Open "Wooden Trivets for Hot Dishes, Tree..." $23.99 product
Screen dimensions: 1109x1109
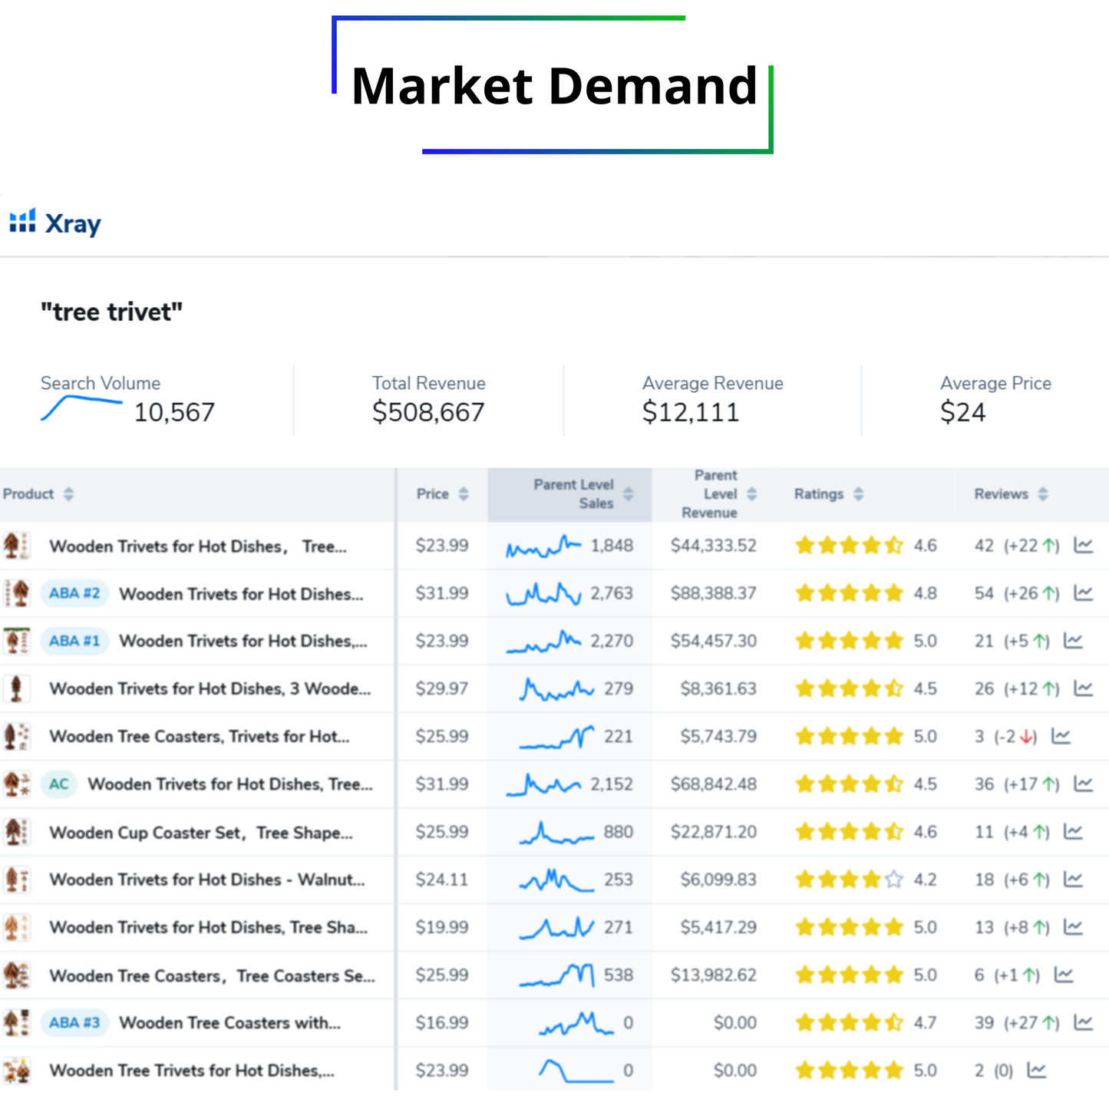point(198,546)
